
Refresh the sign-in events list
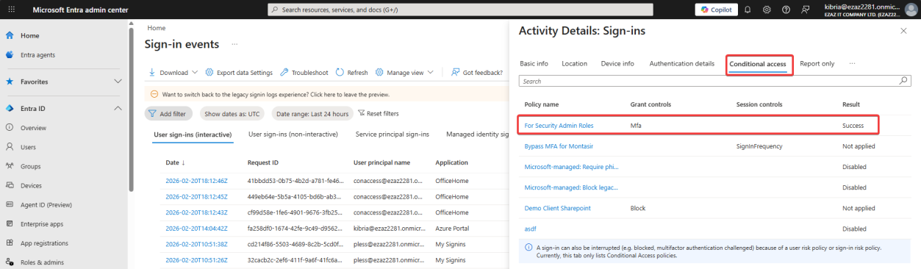click(x=352, y=73)
